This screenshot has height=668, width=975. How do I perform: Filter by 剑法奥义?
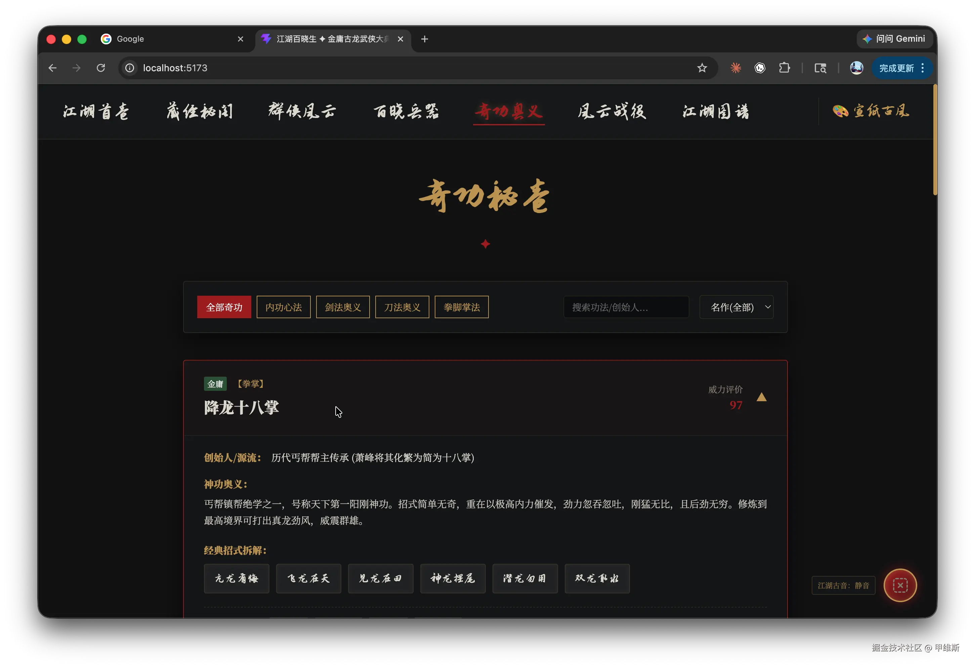click(x=343, y=307)
